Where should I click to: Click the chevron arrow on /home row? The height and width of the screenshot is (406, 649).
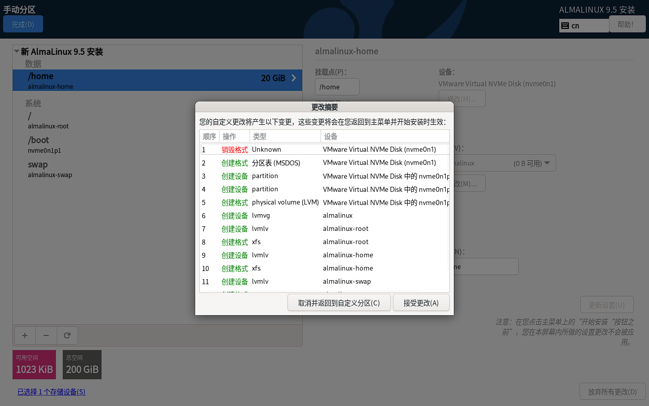point(294,78)
